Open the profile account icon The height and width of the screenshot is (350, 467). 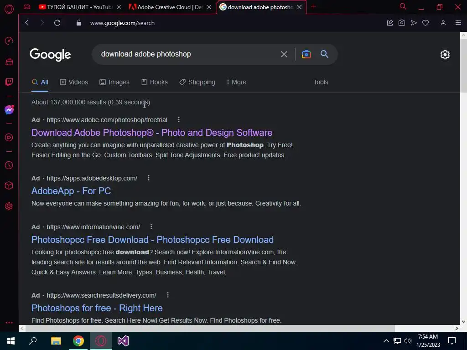point(443,23)
